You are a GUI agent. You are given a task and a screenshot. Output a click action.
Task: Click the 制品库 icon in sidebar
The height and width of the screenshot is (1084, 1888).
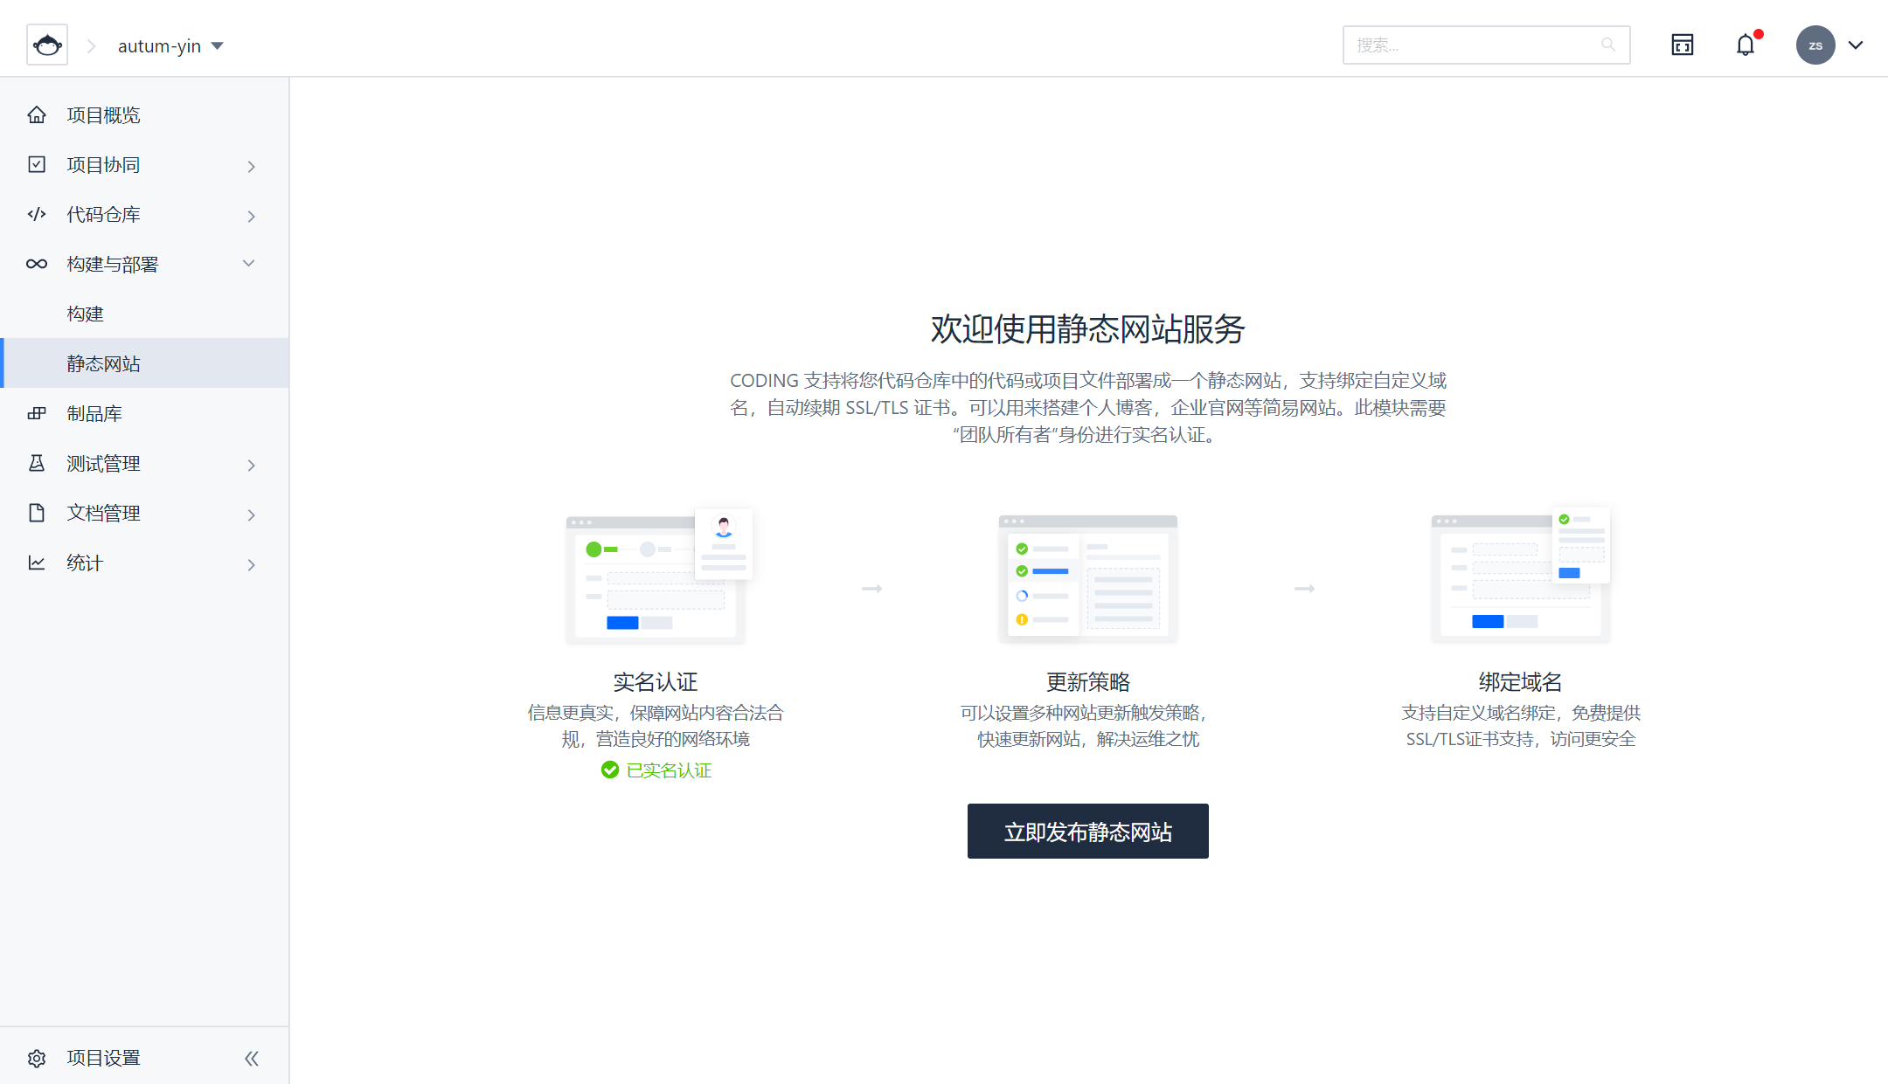[x=37, y=413]
